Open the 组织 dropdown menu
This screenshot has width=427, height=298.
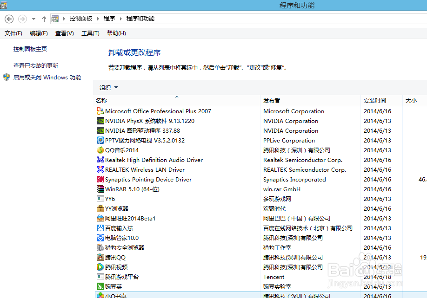pyautogui.click(x=108, y=87)
